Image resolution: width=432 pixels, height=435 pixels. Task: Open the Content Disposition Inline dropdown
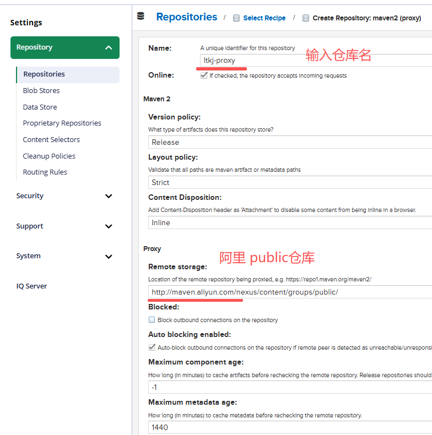[x=290, y=223]
